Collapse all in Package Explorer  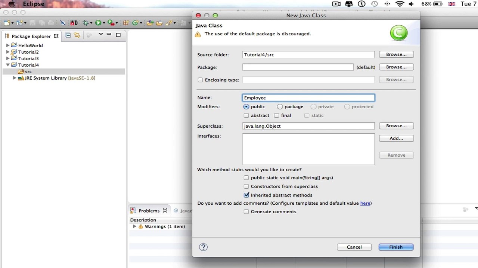click(x=68, y=35)
